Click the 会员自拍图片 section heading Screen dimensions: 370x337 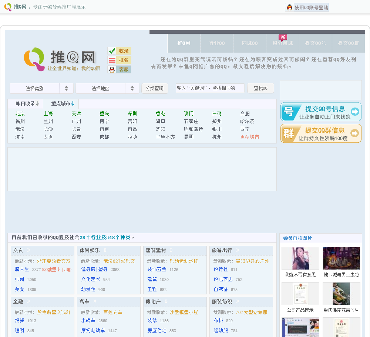297,238
